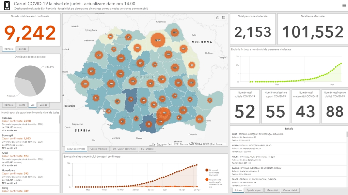Switch to the Vârstă distribution tab

(x=22, y=105)
